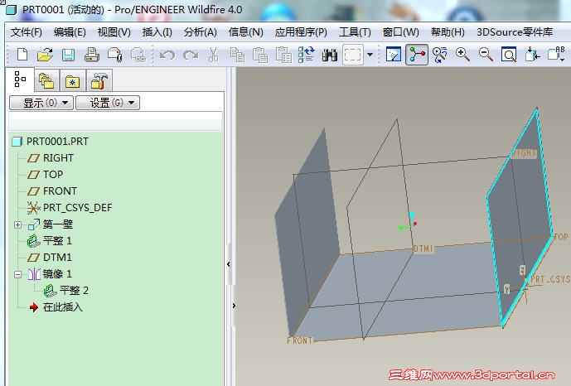
Task: Refit the model to the screen
Action: click(x=509, y=55)
